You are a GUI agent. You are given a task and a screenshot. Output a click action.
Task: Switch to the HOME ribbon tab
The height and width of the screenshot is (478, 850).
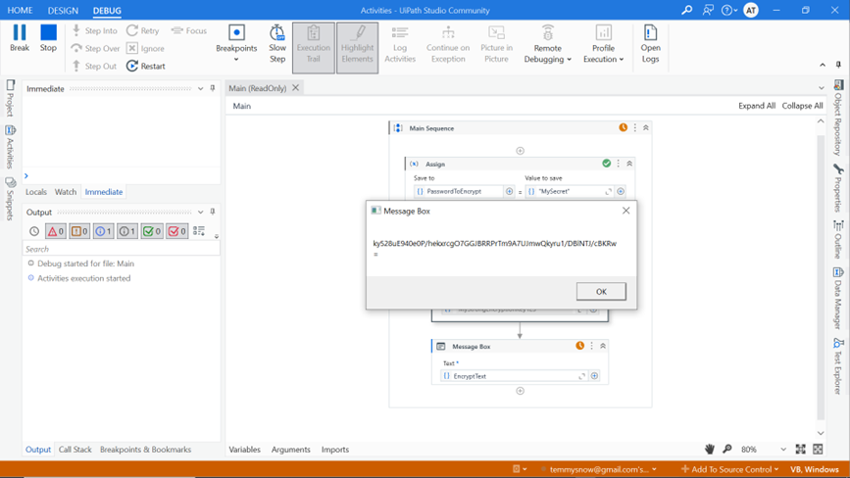pyautogui.click(x=20, y=11)
